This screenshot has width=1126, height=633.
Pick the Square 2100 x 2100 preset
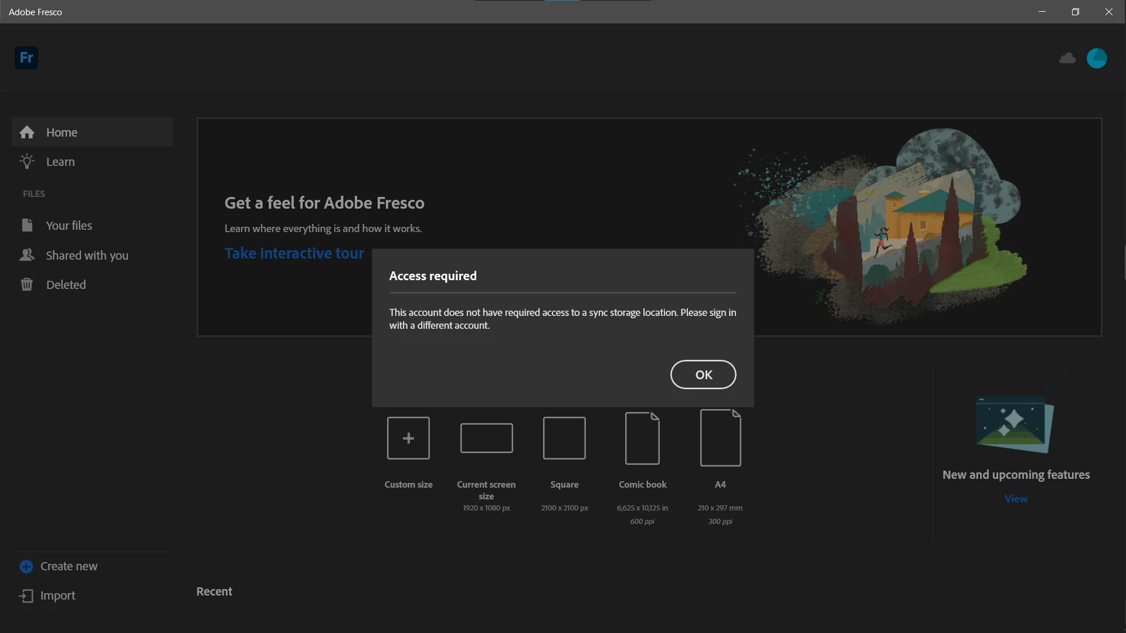[564, 438]
